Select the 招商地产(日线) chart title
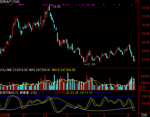 click(x=10, y=2)
